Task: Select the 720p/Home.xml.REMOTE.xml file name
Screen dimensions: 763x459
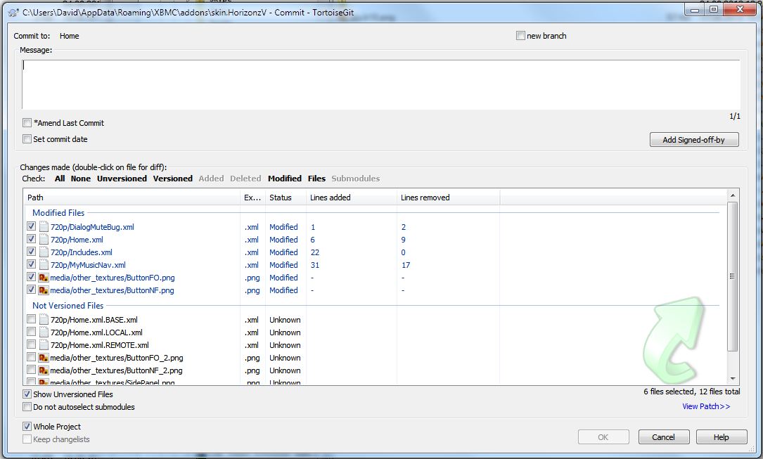Action: pyautogui.click(x=99, y=345)
